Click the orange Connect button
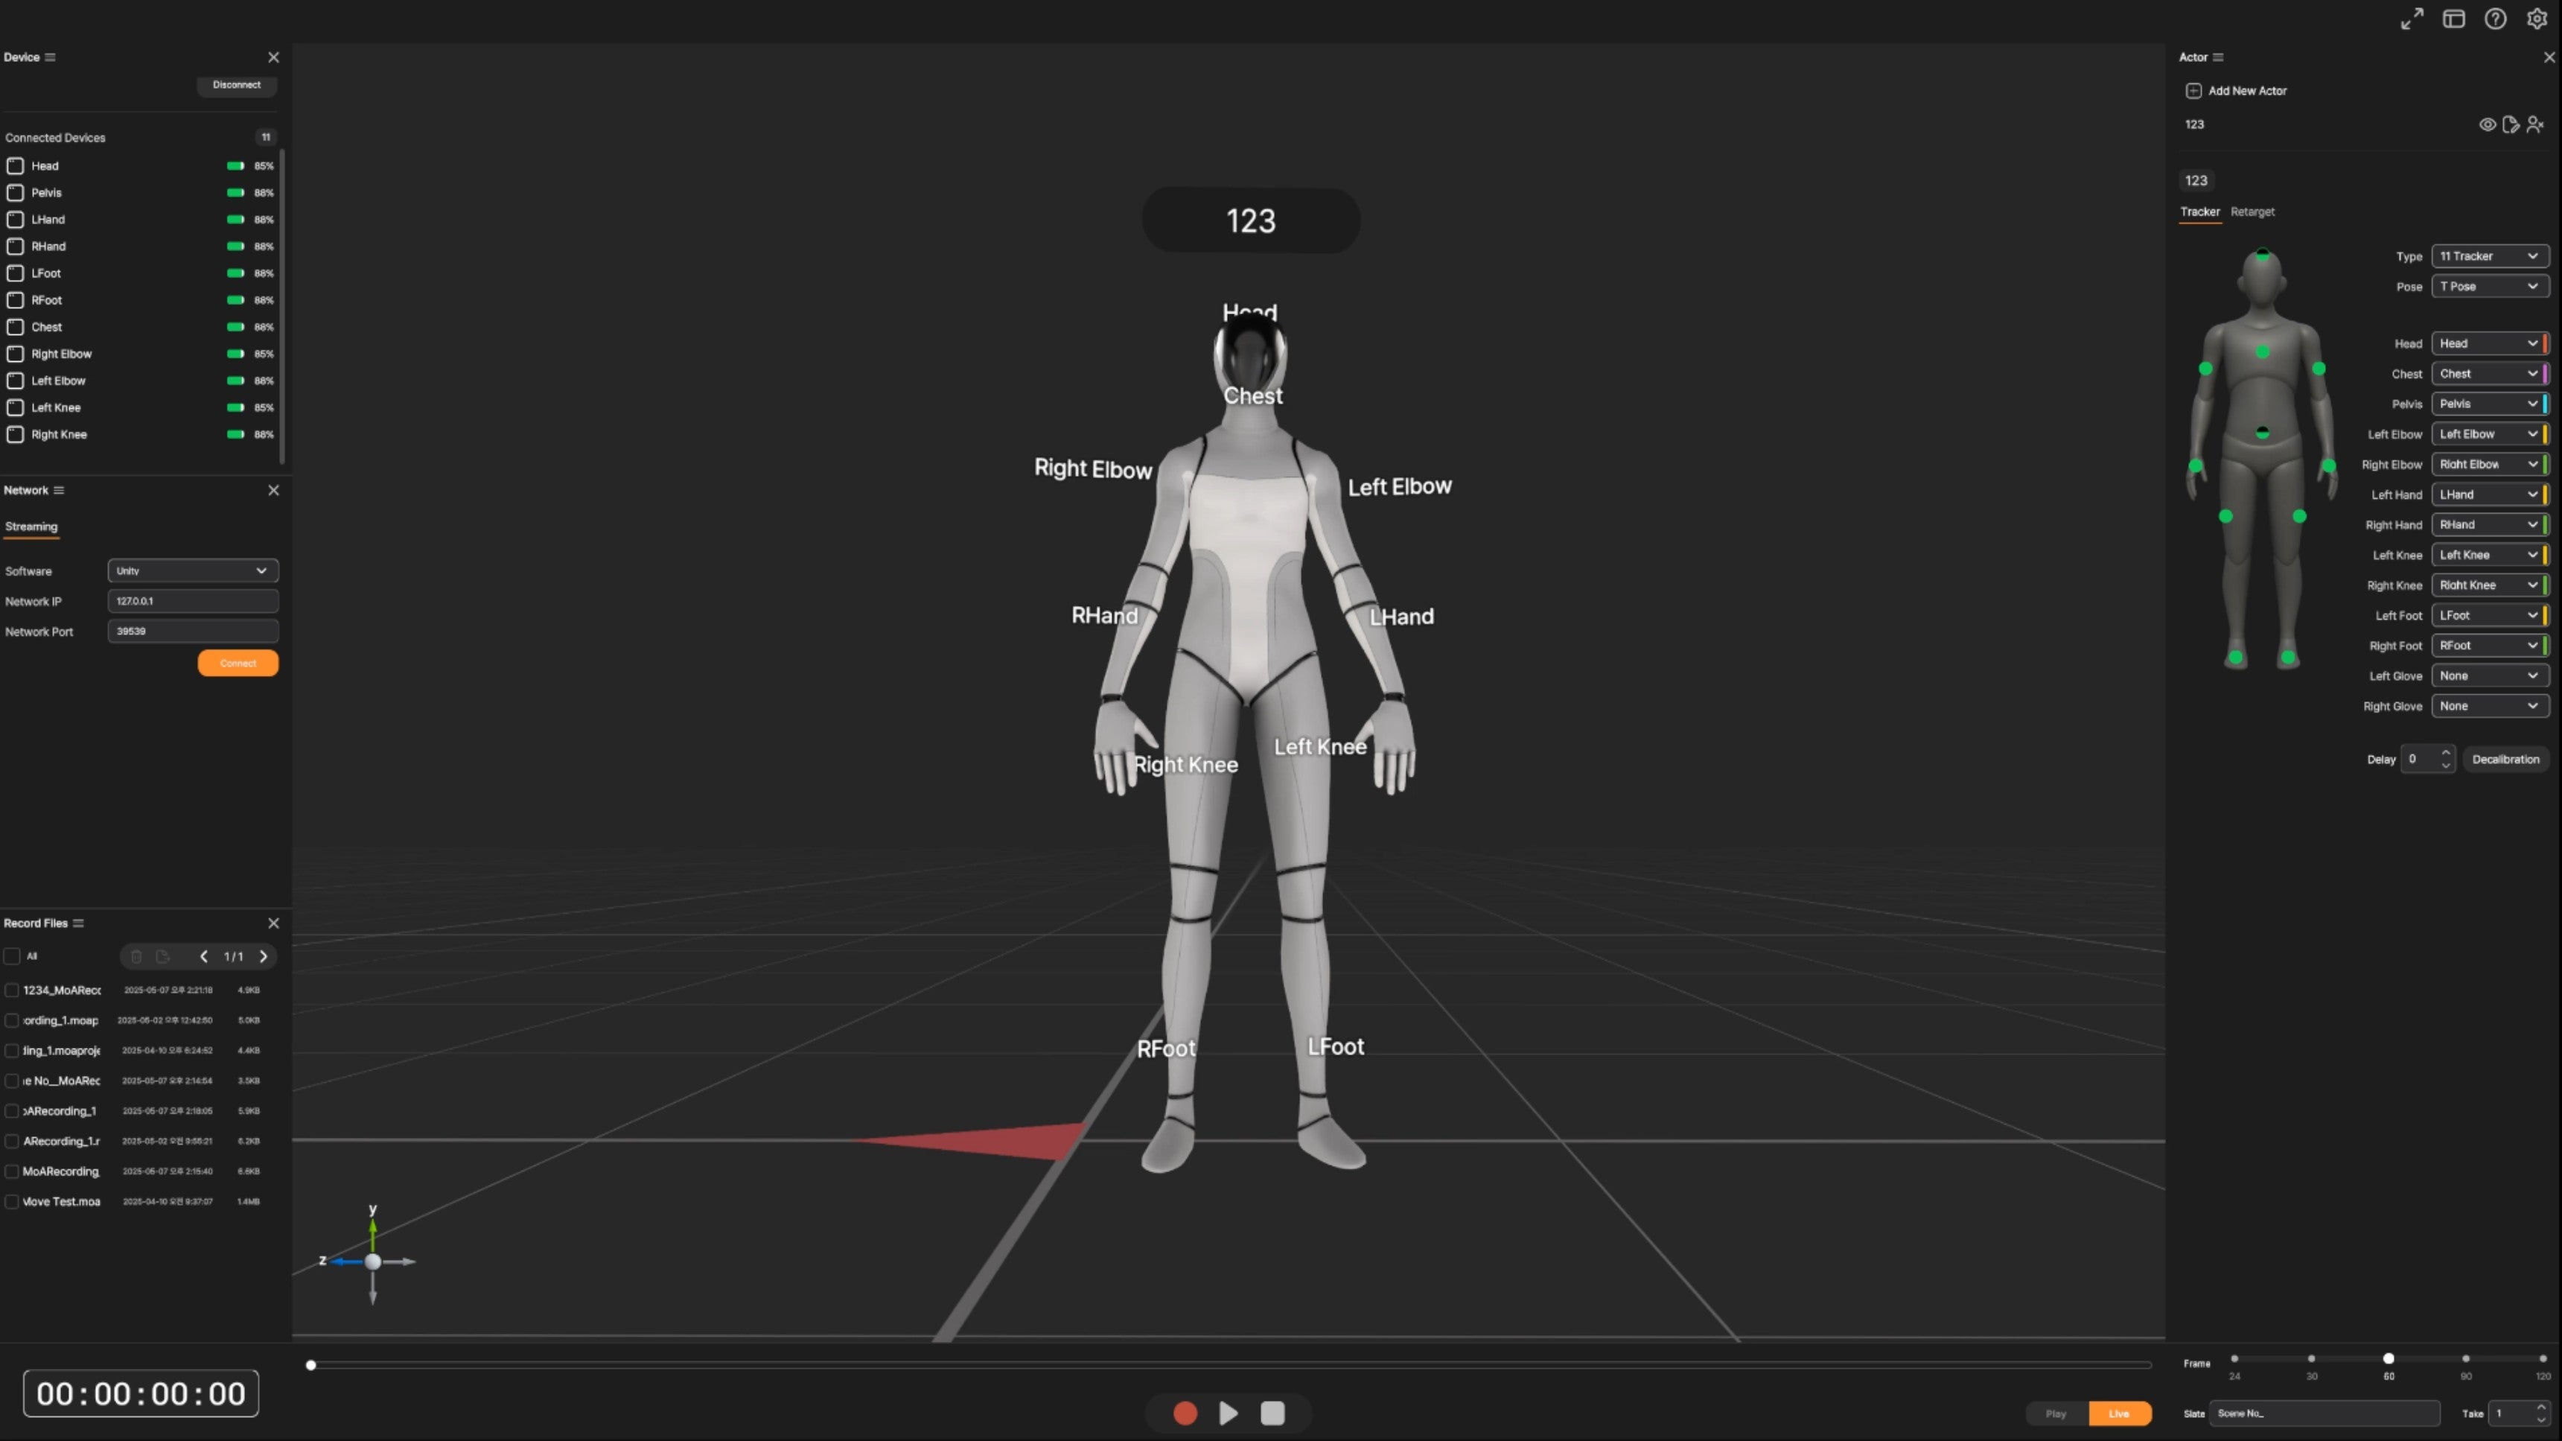Viewport: 2562px width, 1441px height. coord(238,664)
